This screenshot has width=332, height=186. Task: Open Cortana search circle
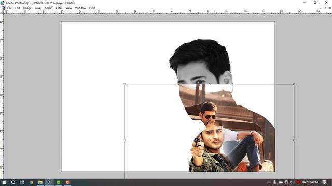(x=13, y=182)
